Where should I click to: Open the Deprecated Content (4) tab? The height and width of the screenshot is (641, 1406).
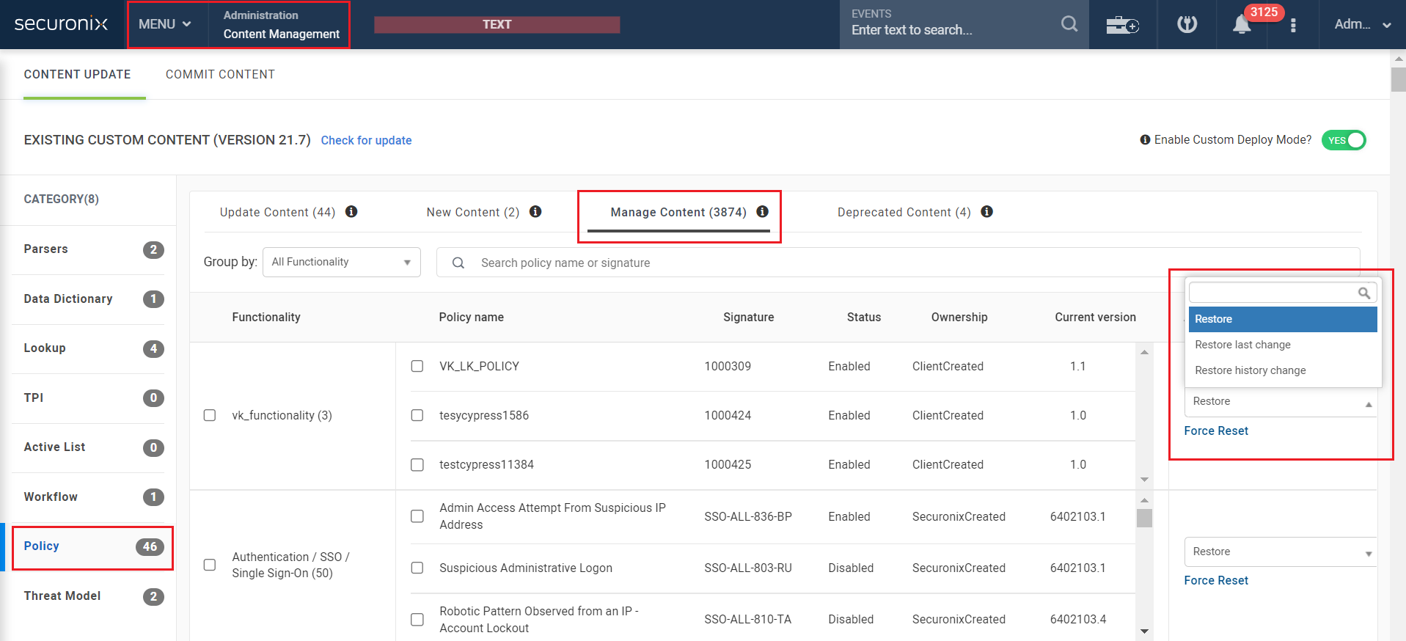[904, 212]
